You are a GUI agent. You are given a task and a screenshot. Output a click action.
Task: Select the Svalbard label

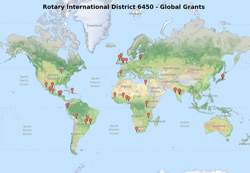[135, 14]
